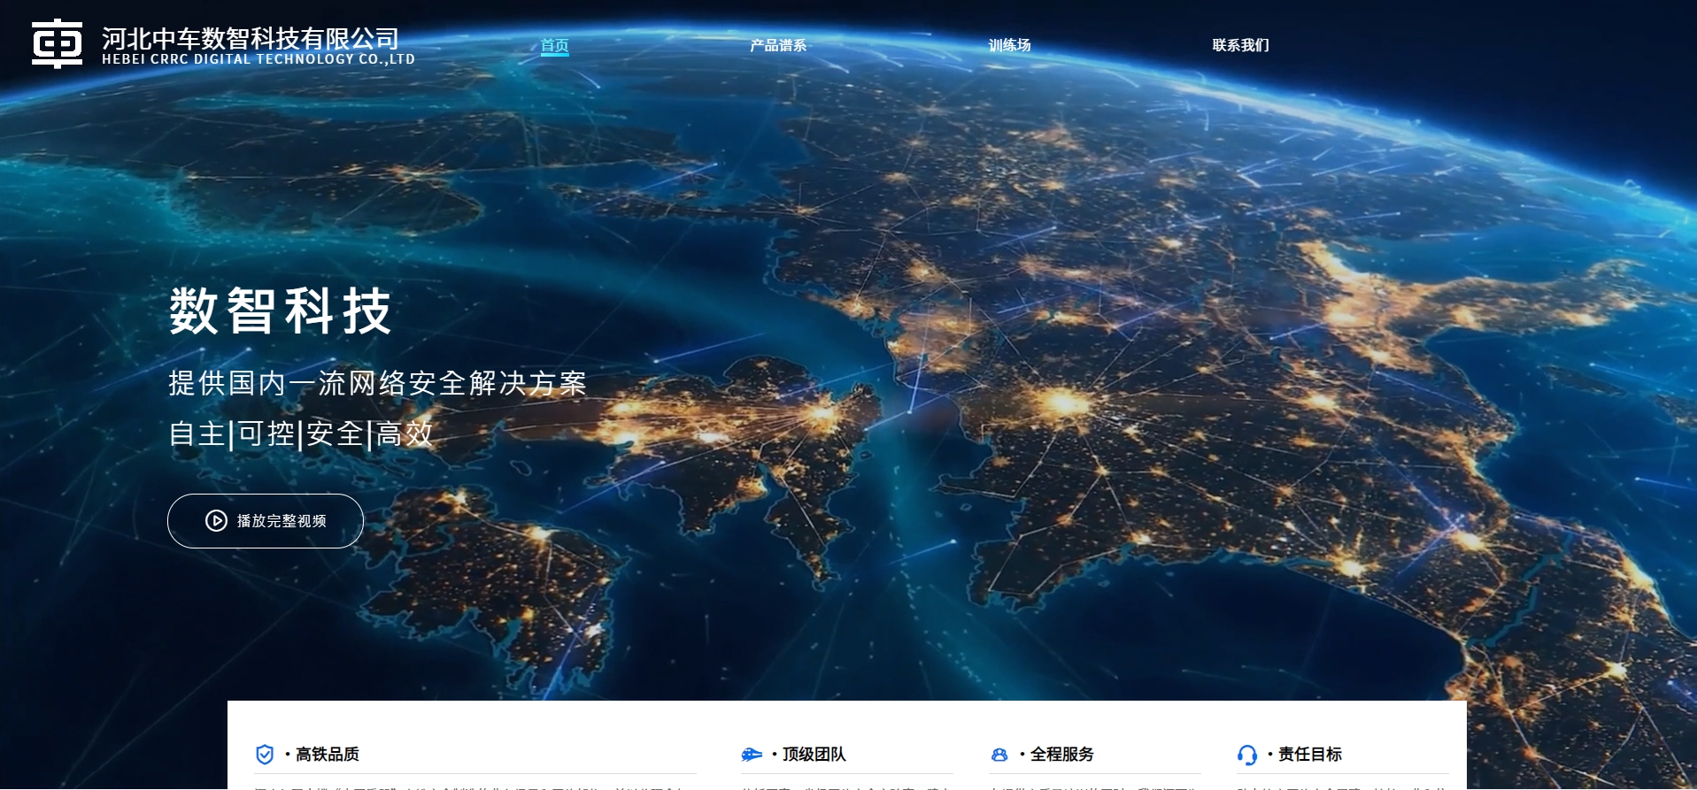This screenshot has height=790, width=1697.
Task: Click the people icon beside 全程服务
Action: [999, 755]
